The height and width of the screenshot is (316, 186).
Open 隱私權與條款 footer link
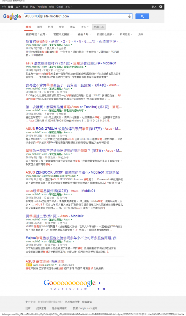[60, 308]
